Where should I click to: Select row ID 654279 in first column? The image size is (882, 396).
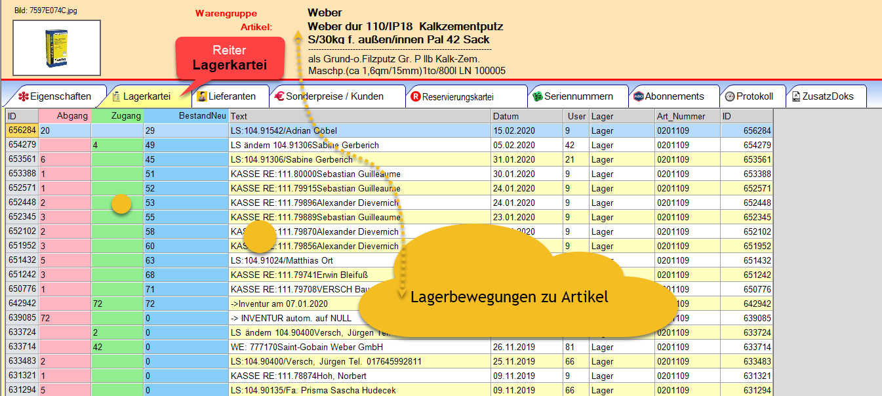22,144
